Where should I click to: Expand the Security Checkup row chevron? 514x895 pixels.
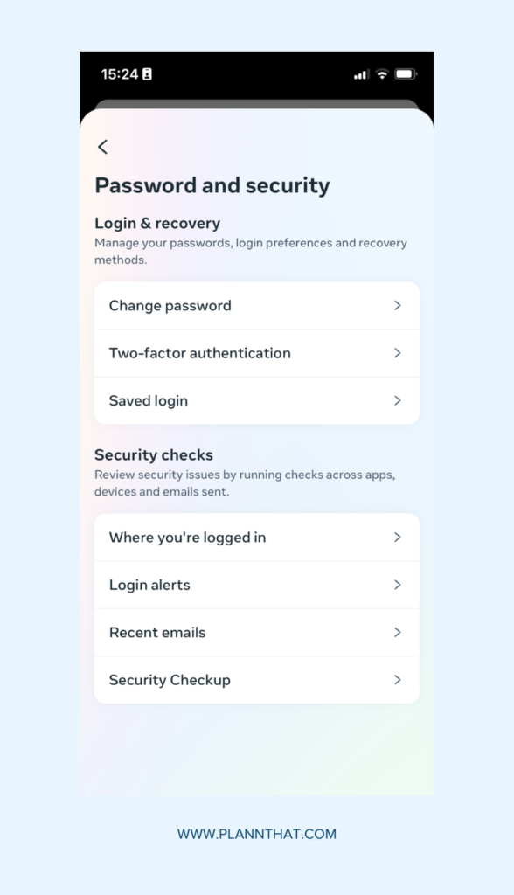(x=398, y=679)
